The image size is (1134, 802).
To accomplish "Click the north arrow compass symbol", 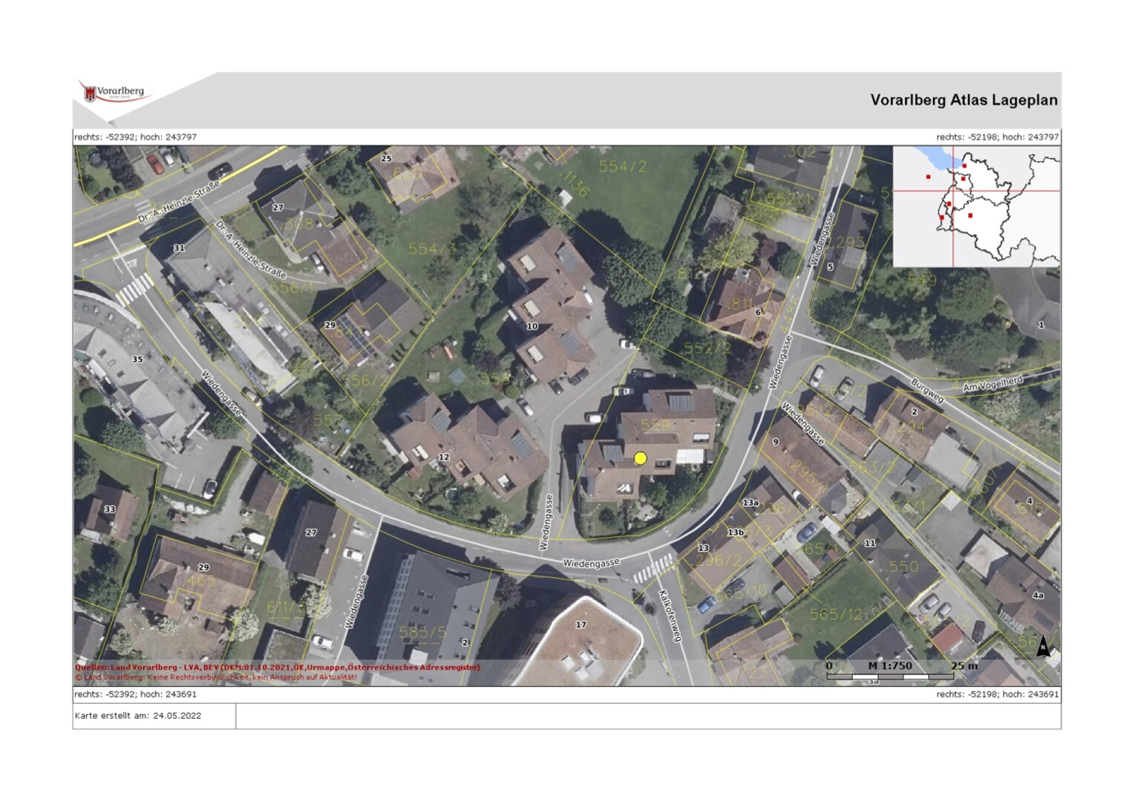I will (x=1043, y=646).
